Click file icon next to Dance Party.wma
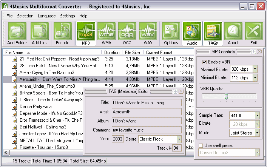This screenshot has height=167, width=267. coord(15,107)
